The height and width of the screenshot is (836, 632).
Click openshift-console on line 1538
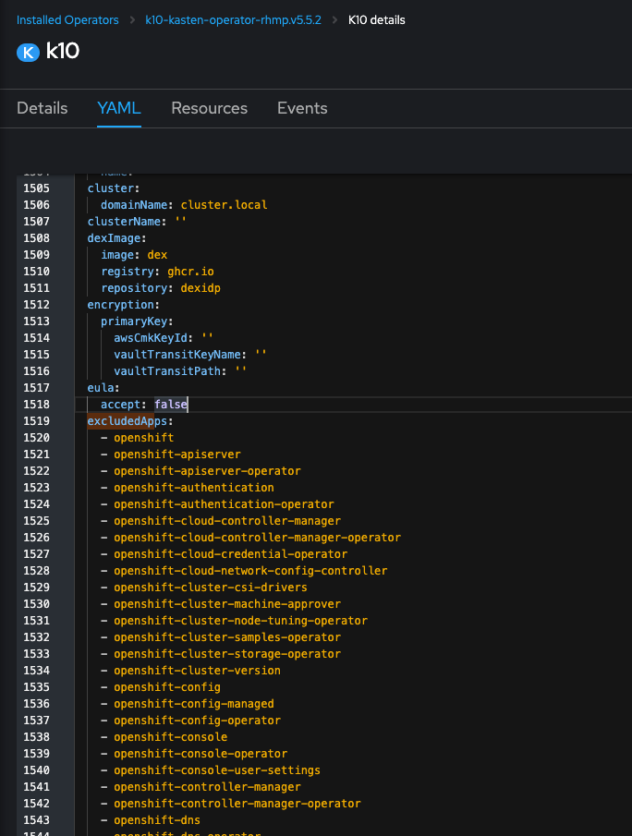coord(171,737)
